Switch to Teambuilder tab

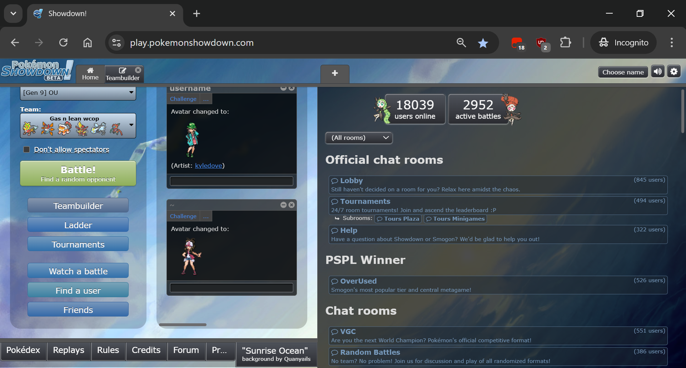tap(123, 74)
